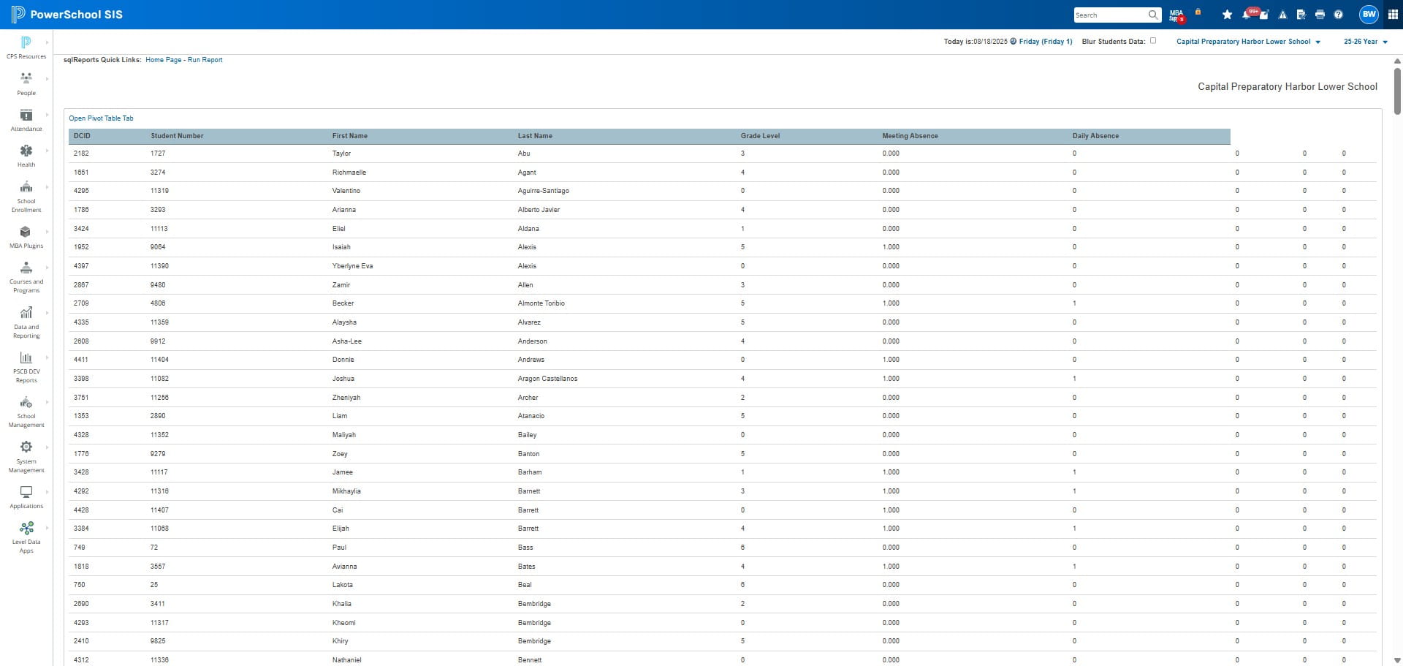Click the Friday (Friday 1) date link
Viewport: 1403px width, 666px height.
pos(1046,42)
